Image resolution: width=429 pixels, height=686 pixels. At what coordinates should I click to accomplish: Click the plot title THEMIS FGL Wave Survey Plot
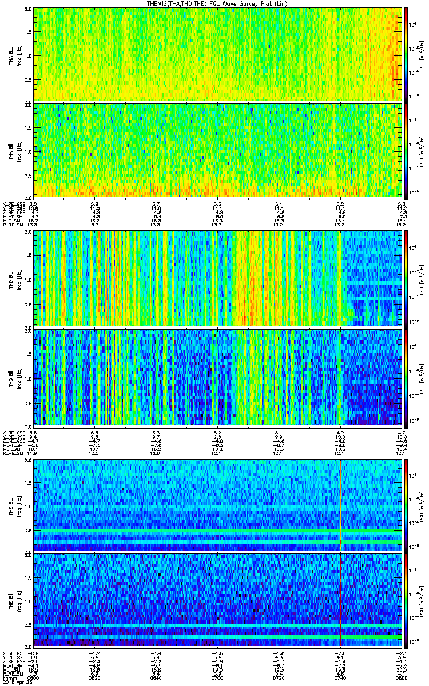pos(217,3)
